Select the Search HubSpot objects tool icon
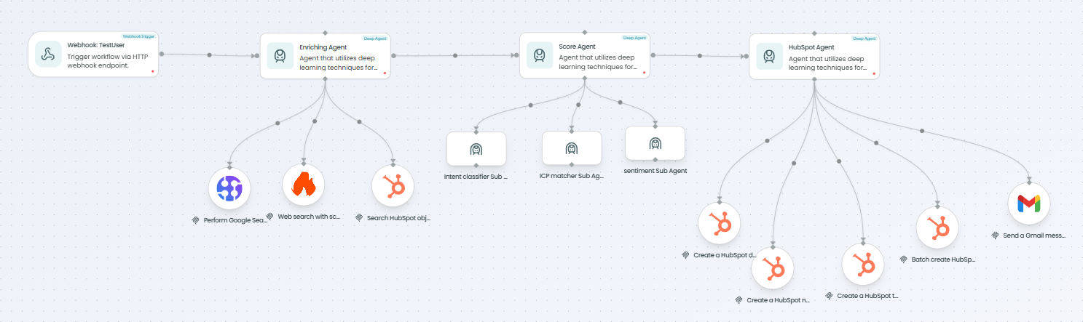Image resolution: width=1083 pixels, height=322 pixels. pyautogui.click(x=393, y=187)
